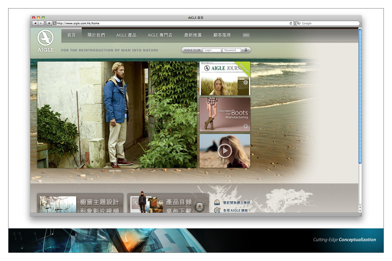Screen dimensions: 392x261
Task: Open the AIGLE 產品 menu
Action: [126, 35]
